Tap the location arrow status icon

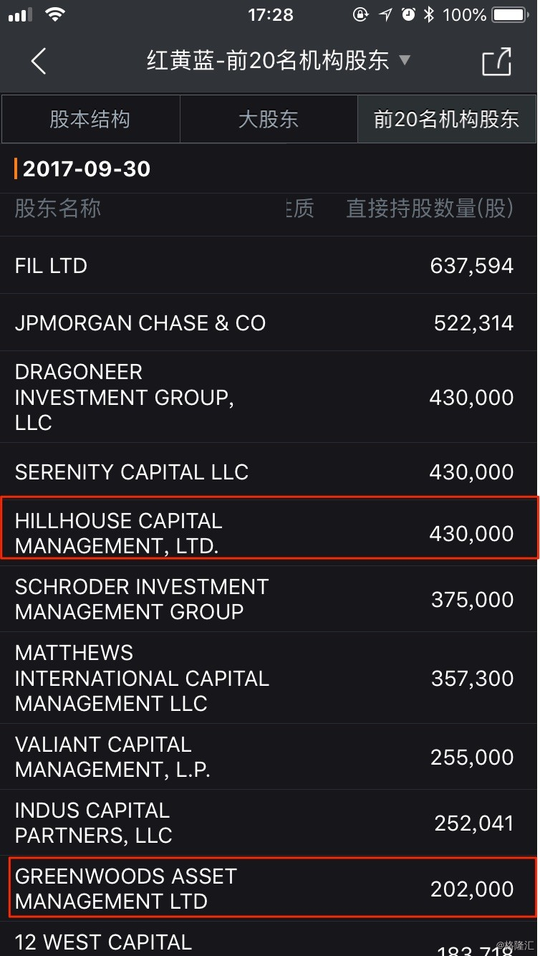coord(385,15)
